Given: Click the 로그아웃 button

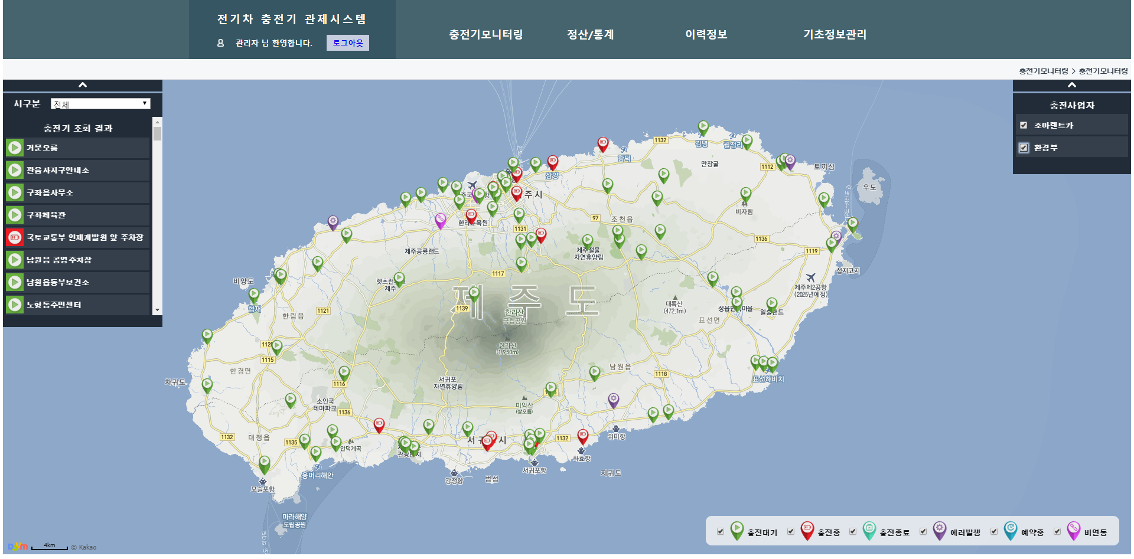Looking at the screenshot, I should (348, 43).
